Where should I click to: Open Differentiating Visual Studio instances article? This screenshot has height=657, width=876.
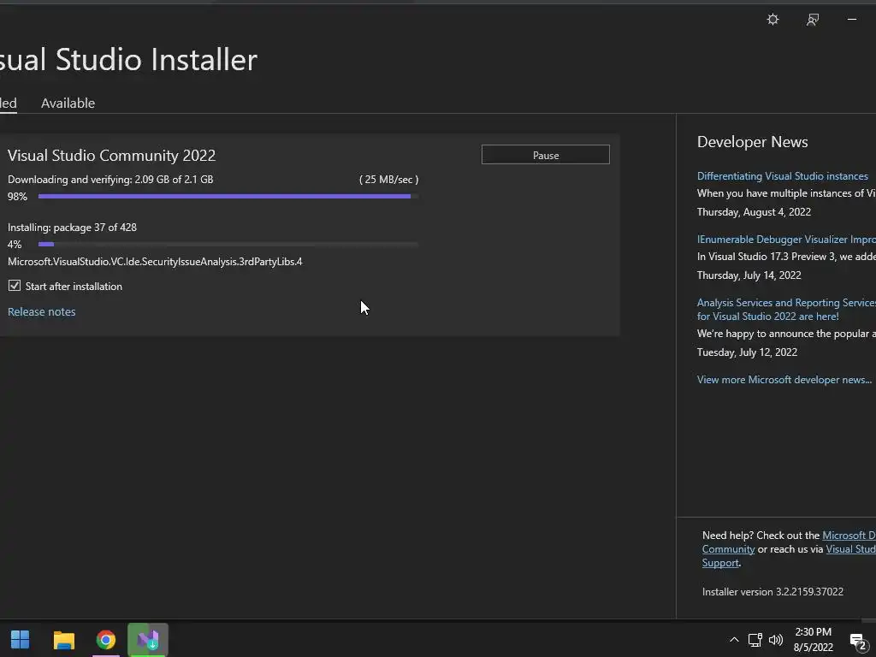(x=783, y=176)
